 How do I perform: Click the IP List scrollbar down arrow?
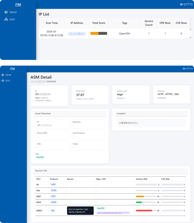(x=190, y=38)
